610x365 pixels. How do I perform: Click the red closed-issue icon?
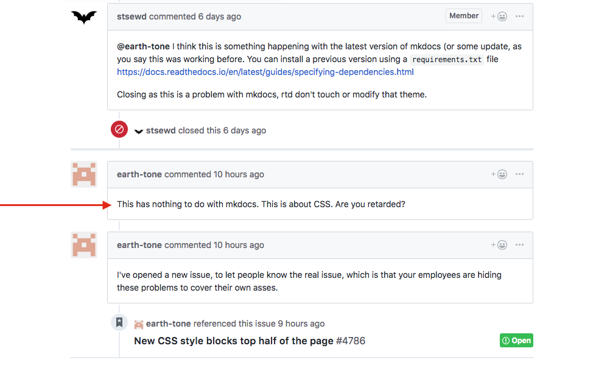point(119,130)
